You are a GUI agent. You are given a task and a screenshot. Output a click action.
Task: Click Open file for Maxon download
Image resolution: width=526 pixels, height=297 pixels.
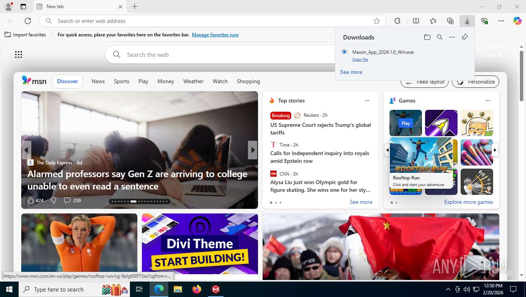pos(360,59)
